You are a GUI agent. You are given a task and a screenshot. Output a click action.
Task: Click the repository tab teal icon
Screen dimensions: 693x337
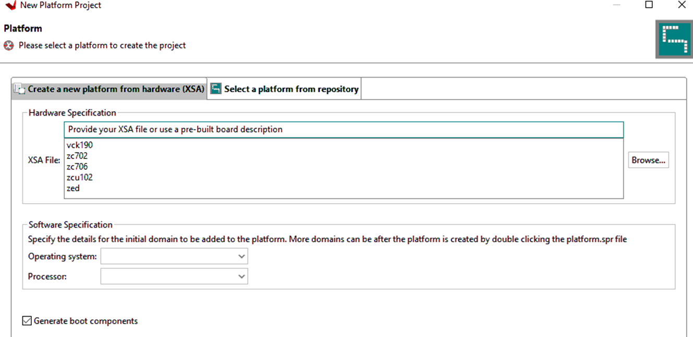[x=216, y=89]
